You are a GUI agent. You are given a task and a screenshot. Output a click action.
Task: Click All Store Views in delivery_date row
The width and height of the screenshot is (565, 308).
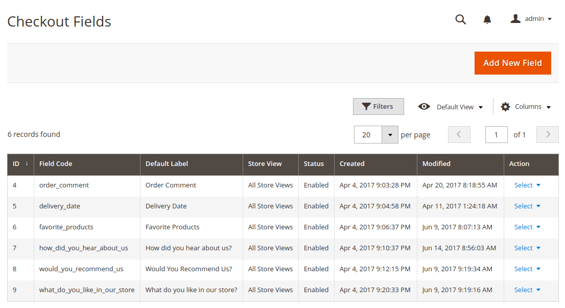tap(271, 206)
